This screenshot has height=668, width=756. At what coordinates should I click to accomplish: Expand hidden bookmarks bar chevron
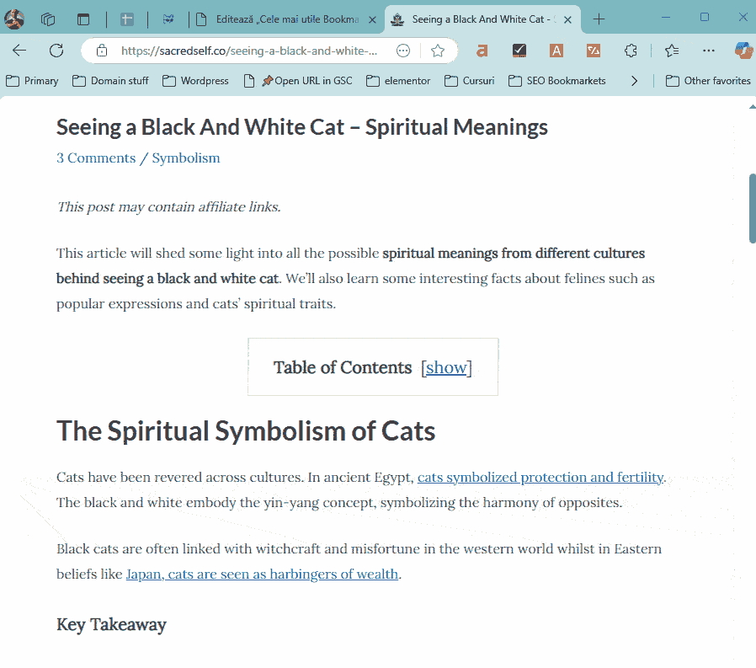[634, 81]
